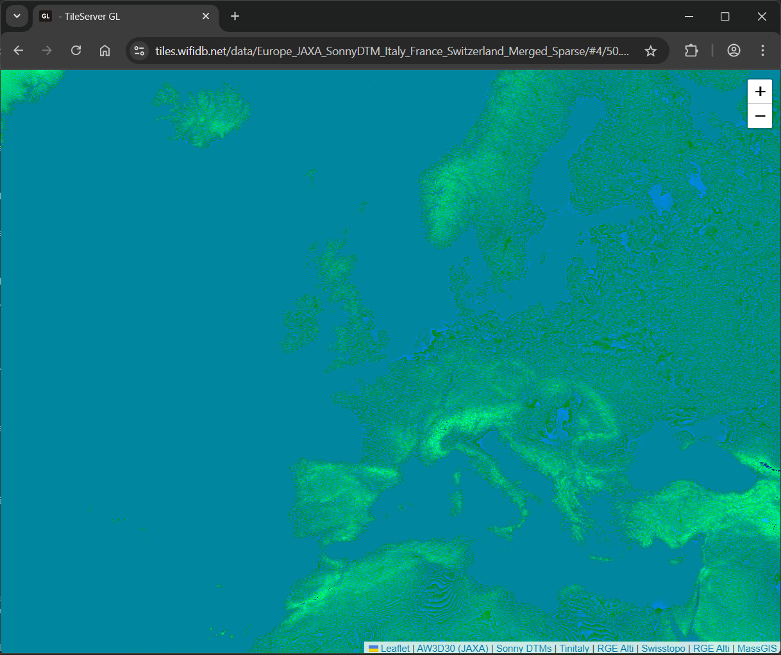This screenshot has width=781, height=655.
Task: Follow the Sonny DTMs link
Action: pos(524,649)
